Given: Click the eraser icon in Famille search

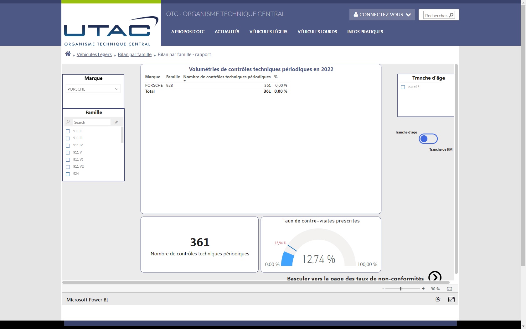Looking at the screenshot, I should (116, 122).
